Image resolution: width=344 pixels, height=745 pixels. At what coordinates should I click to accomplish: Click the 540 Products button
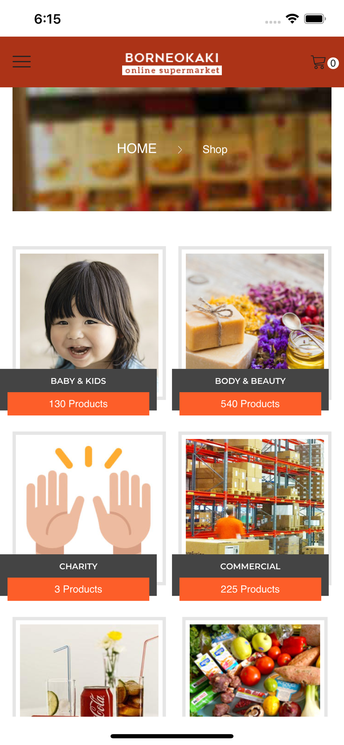[x=250, y=404]
